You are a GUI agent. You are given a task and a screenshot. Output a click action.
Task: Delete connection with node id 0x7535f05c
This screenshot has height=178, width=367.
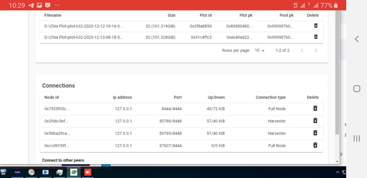tap(315, 108)
